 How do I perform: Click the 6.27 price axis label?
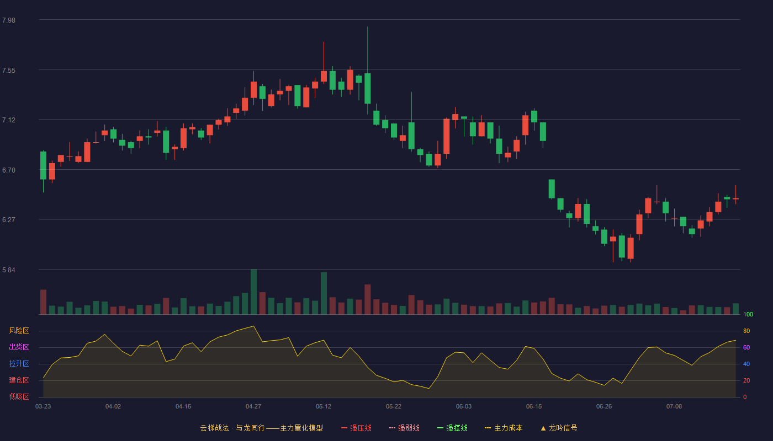(9, 220)
